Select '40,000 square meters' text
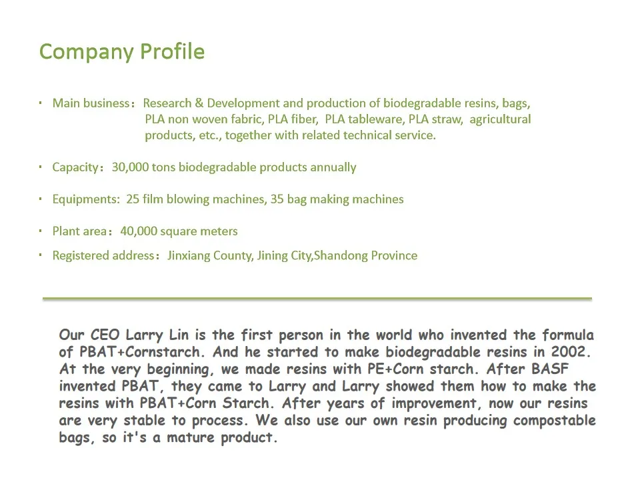This screenshot has height=480, width=640. [179, 231]
